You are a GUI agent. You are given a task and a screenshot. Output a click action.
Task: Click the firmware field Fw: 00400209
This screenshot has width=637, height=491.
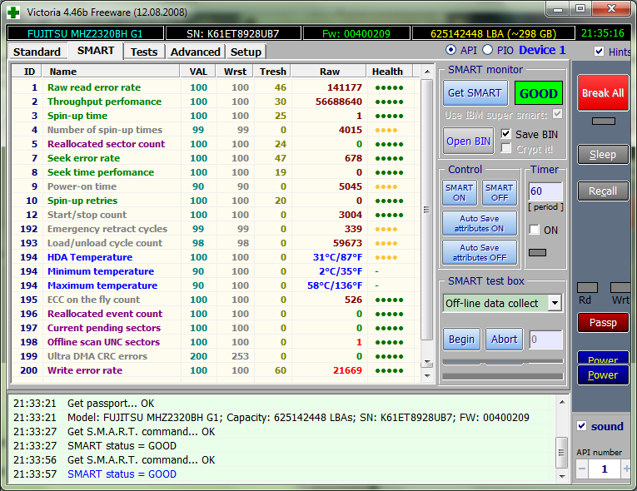356,33
